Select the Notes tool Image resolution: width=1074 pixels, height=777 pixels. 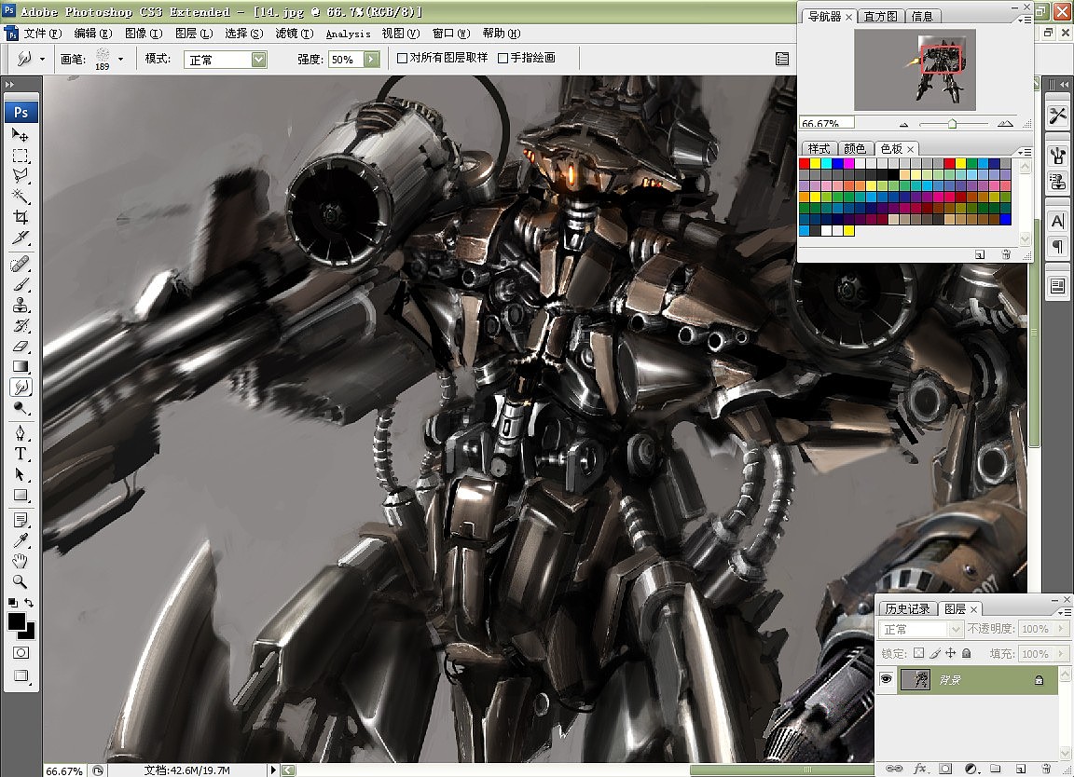click(x=20, y=520)
